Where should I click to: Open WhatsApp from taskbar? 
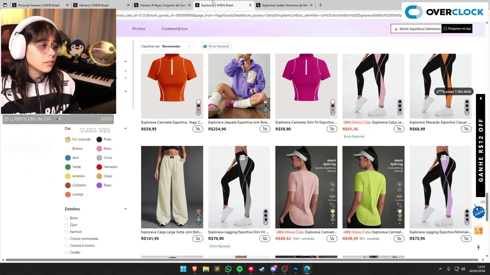(229, 269)
